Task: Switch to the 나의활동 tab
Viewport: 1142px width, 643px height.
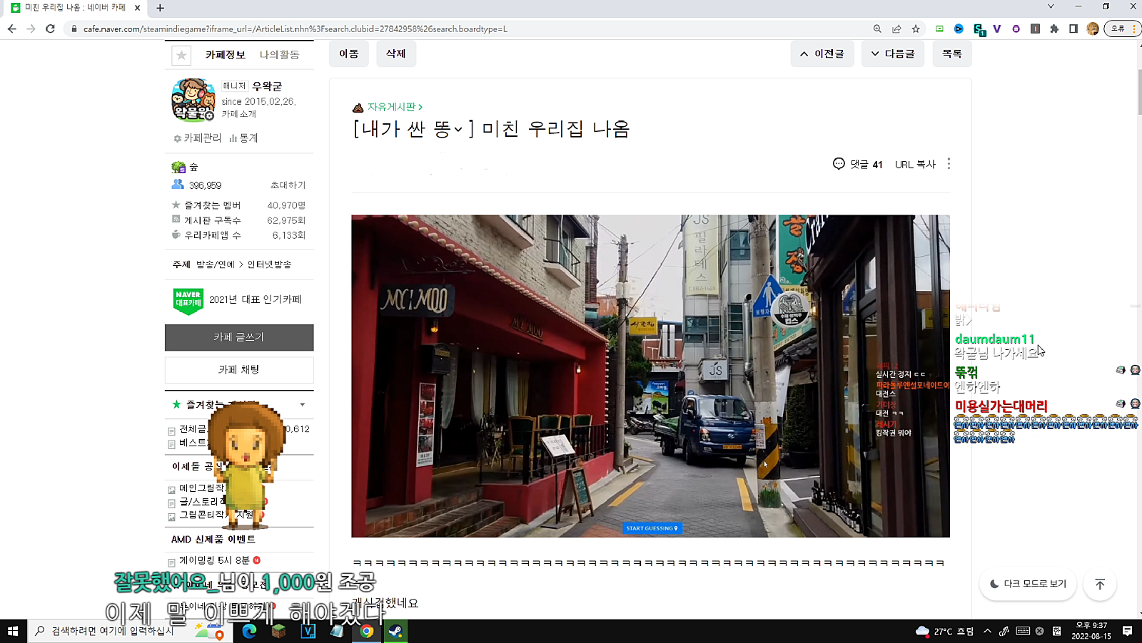Action: pos(279,55)
